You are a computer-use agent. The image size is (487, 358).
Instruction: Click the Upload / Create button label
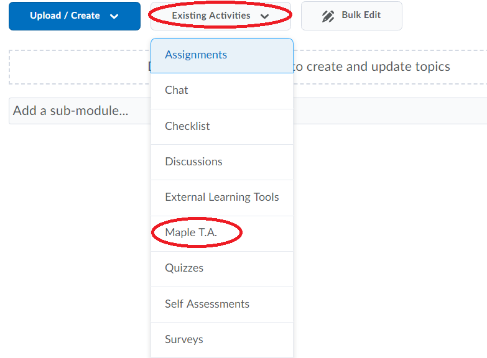[x=65, y=16]
